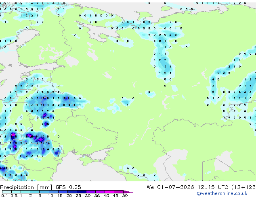Click the 35–40 mm legend swatch
256x197 pixels.
[x=100, y=192]
